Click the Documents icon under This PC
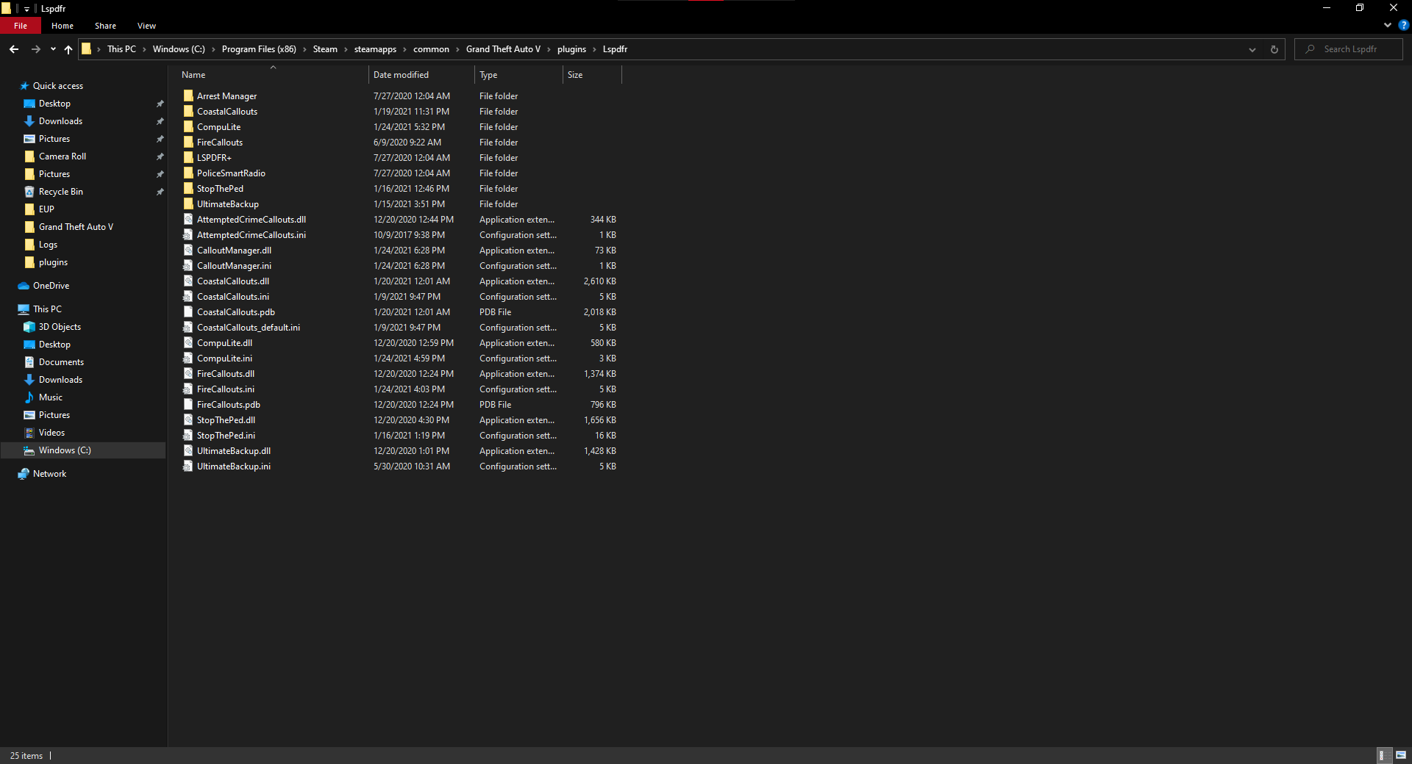Viewport: 1412px width, 764px height. click(29, 362)
